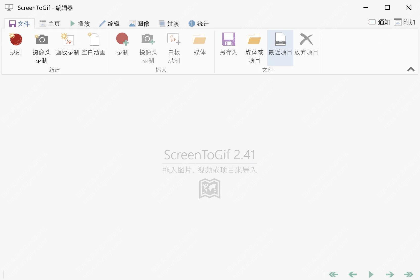Go to the next frame

[x=390, y=274]
